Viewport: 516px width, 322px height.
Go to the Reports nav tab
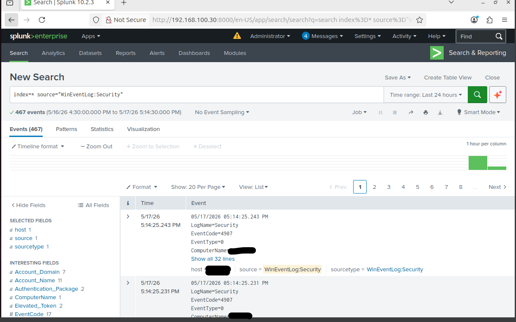pos(126,53)
